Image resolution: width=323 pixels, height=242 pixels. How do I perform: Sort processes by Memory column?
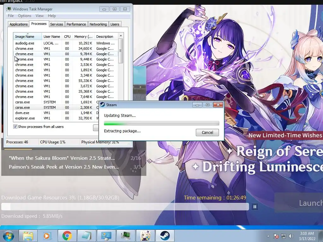point(83,37)
